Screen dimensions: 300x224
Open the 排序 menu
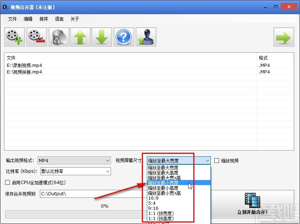(x=43, y=19)
